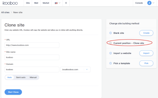Click the New site breadcrumb
The width and height of the screenshot is (158, 98).
18,12
